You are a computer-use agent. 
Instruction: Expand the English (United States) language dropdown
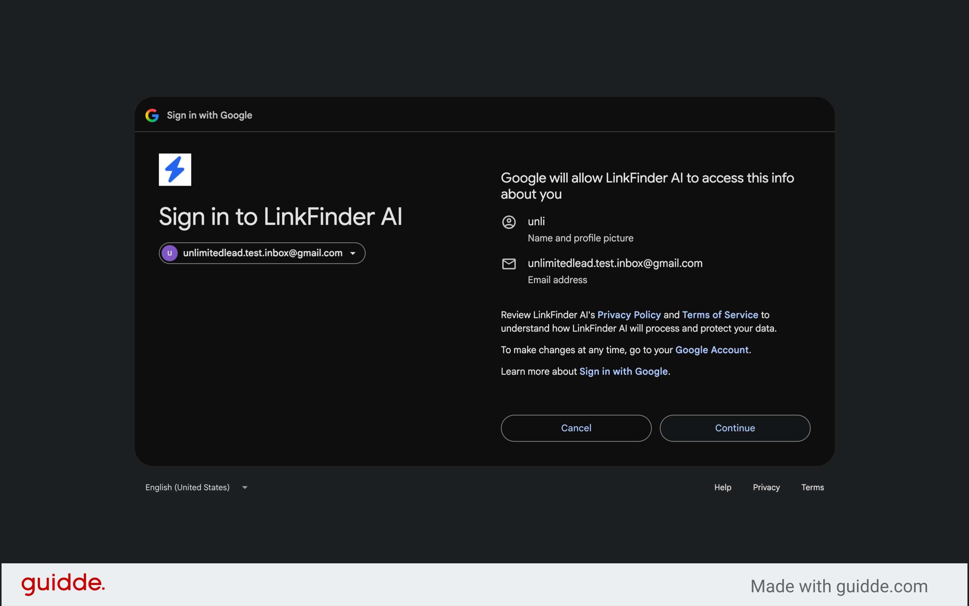click(197, 487)
